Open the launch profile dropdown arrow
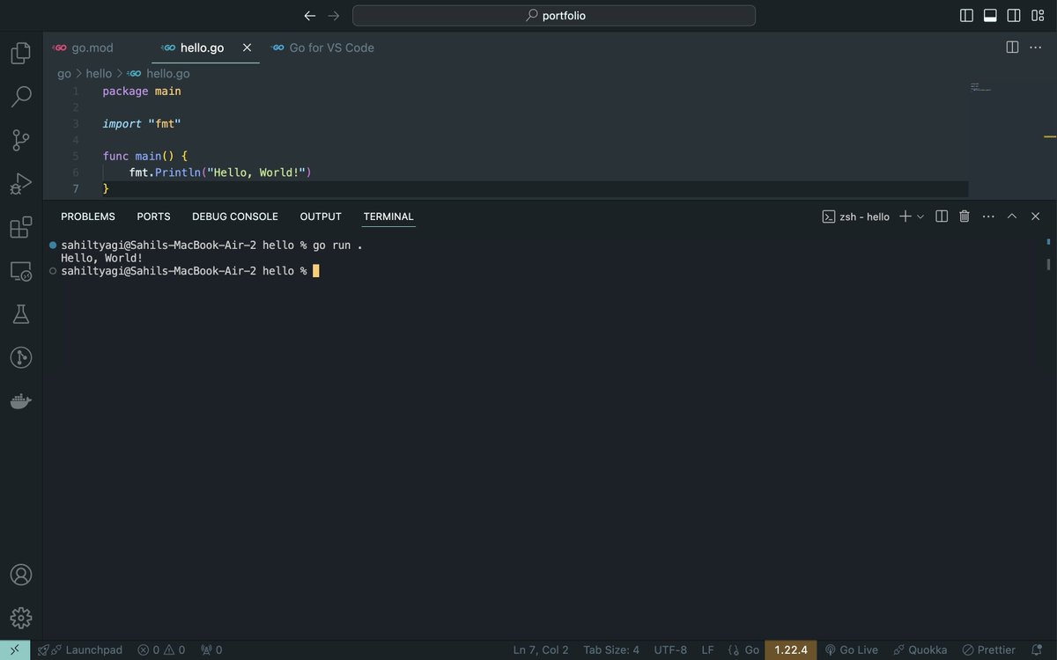Screen dimensions: 1057x660 (920, 216)
